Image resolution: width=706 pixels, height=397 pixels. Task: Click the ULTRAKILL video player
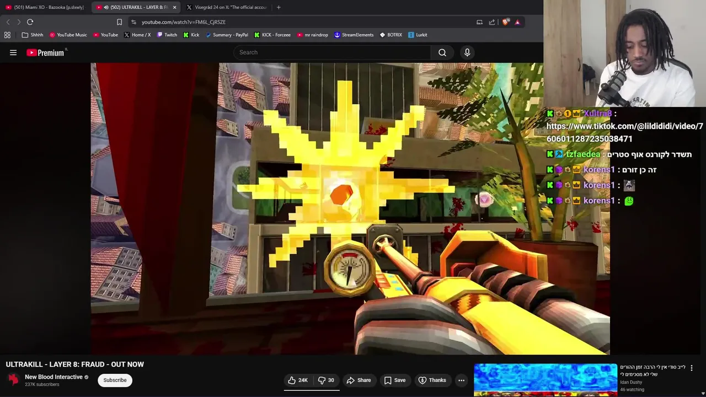350,208
